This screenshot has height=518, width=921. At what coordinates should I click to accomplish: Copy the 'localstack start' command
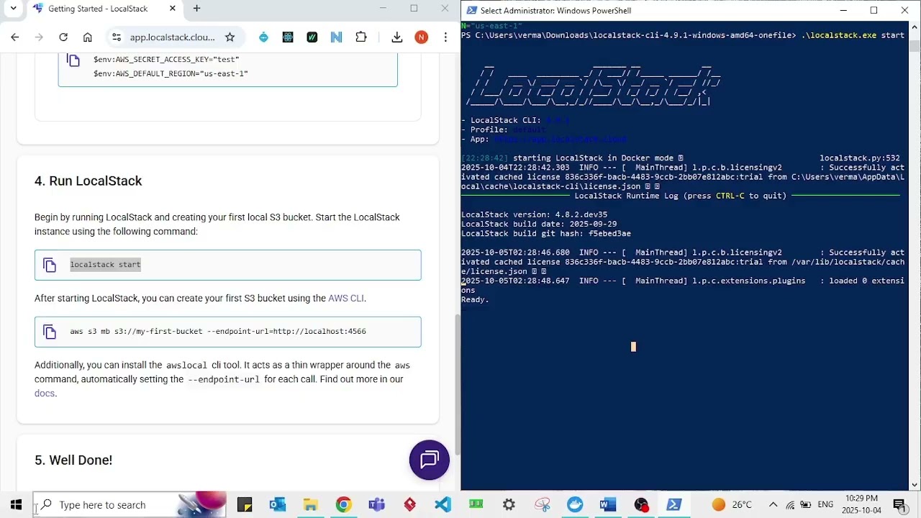(50, 265)
